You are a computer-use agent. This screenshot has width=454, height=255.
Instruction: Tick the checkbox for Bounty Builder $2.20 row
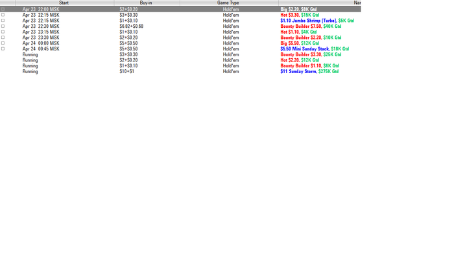coord(3,38)
